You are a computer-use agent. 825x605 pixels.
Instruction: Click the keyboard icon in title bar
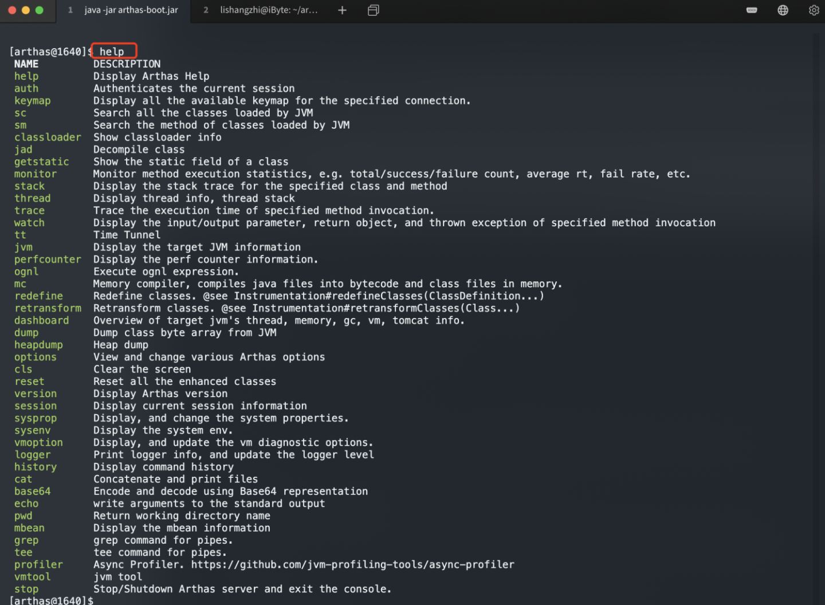click(752, 10)
